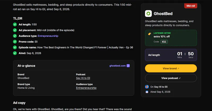
Task: Click the GhostBed heading in the sidebar
Action: (x=163, y=14)
